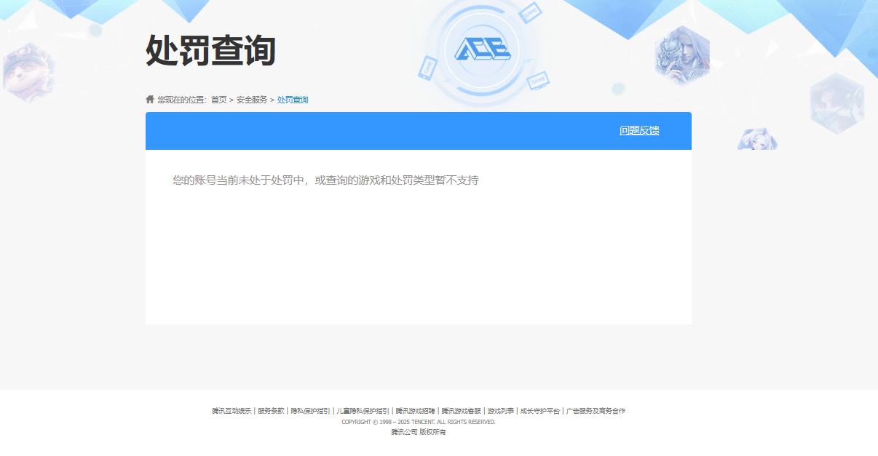The width and height of the screenshot is (878, 456).
Task: Open 安全服务 in the breadcrumb
Action: pyautogui.click(x=252, y=100)
